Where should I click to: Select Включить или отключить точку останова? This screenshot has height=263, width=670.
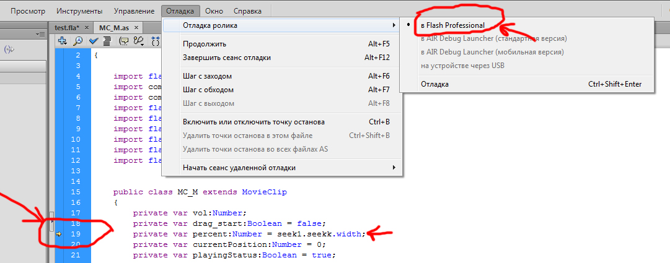point(281,122)
